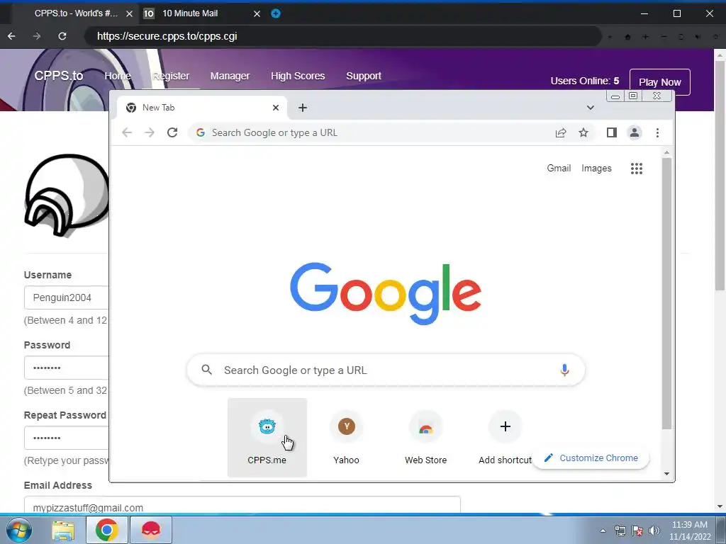Viewport: 726px width, 544px height.
Task: Click the scroll-down arrow of New Tab page
Action: [666, 474]
